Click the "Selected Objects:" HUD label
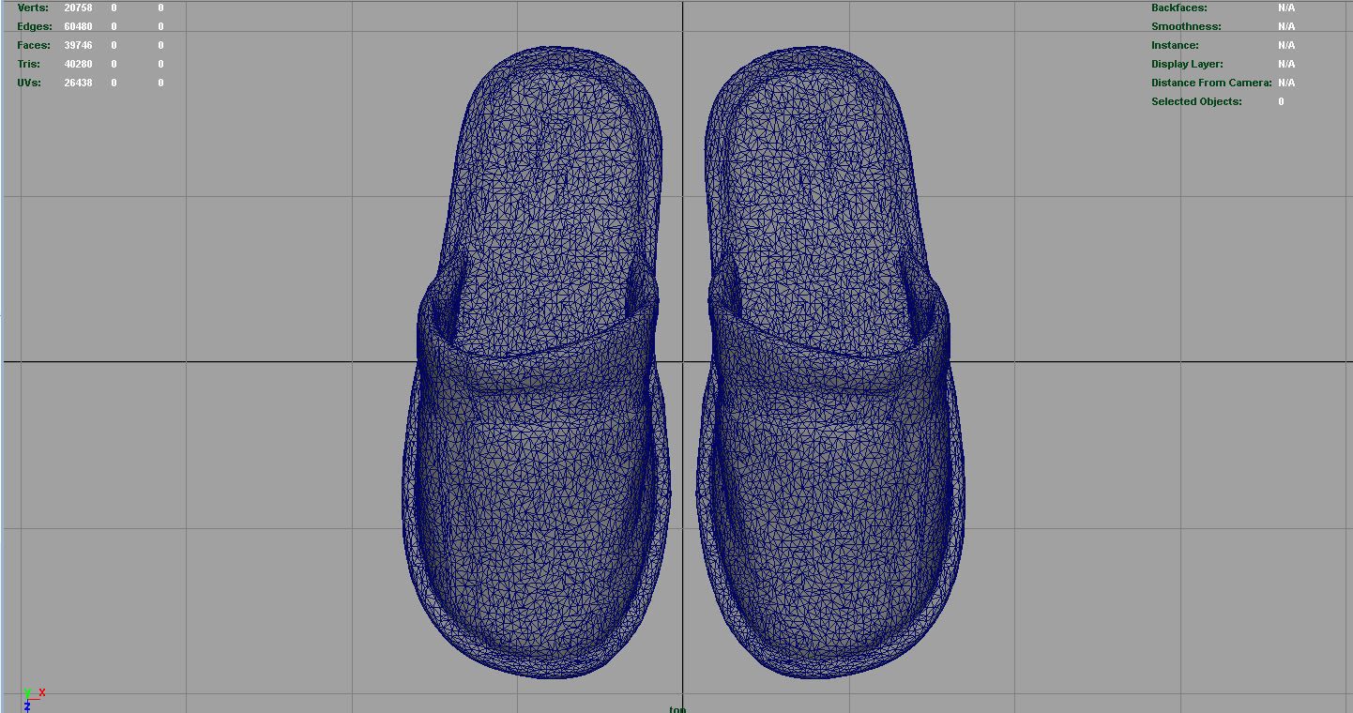The width and height of the screenshot is (1353, 713). pos(1196,101)
